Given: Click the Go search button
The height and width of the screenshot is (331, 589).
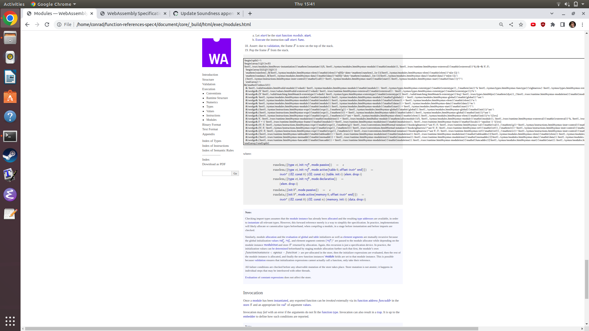Looking at the screenshot, I should click(235, 173).
